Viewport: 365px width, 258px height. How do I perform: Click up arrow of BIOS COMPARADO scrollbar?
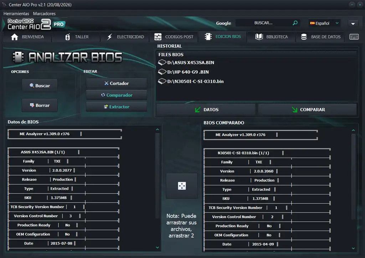coord(353,130)
